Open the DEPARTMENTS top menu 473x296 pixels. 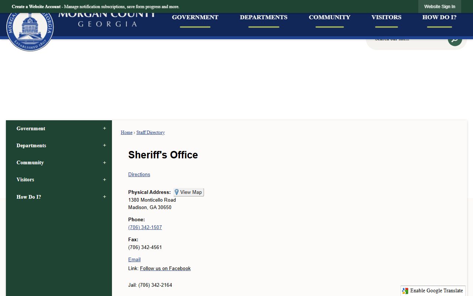tap(263, 17)
